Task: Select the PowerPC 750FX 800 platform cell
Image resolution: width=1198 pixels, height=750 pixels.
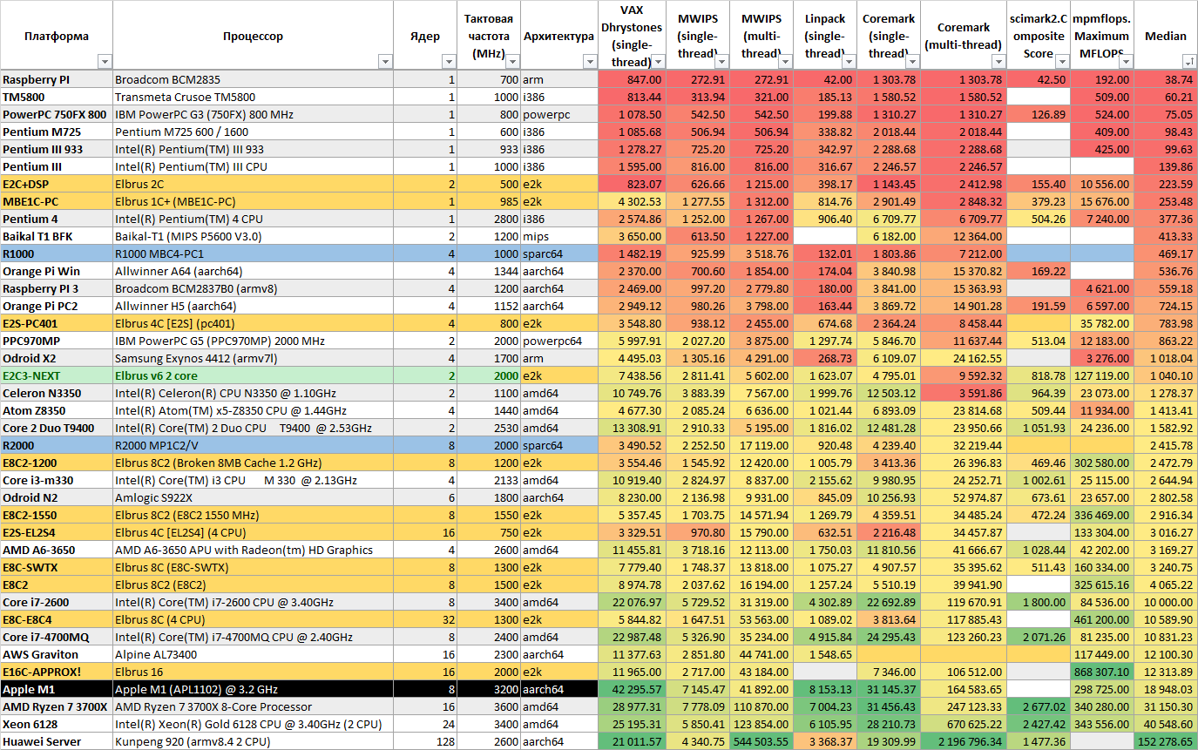Action: point(57,114)
